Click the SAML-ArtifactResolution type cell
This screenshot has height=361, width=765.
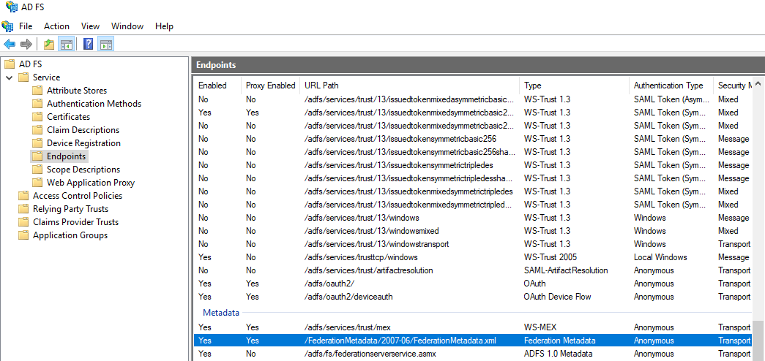click(x=566, y=270)
